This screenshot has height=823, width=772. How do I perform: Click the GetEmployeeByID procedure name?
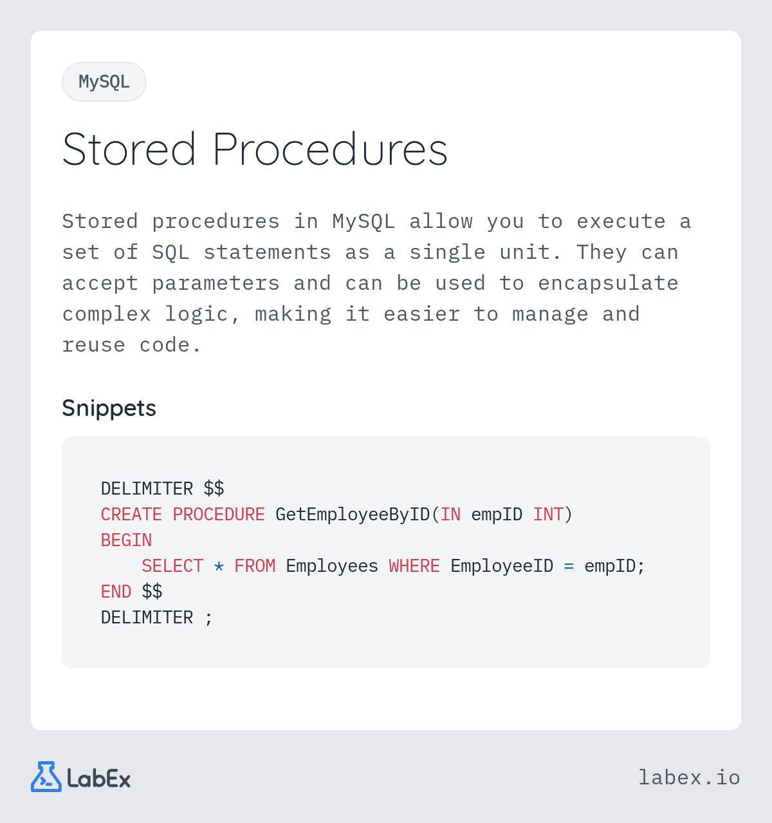[x=352, y=515]
